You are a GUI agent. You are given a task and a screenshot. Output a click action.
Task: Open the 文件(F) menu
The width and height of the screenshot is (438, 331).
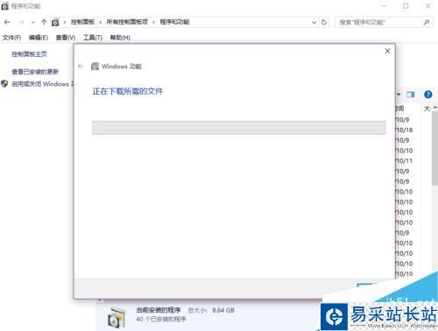click(11, 38)
